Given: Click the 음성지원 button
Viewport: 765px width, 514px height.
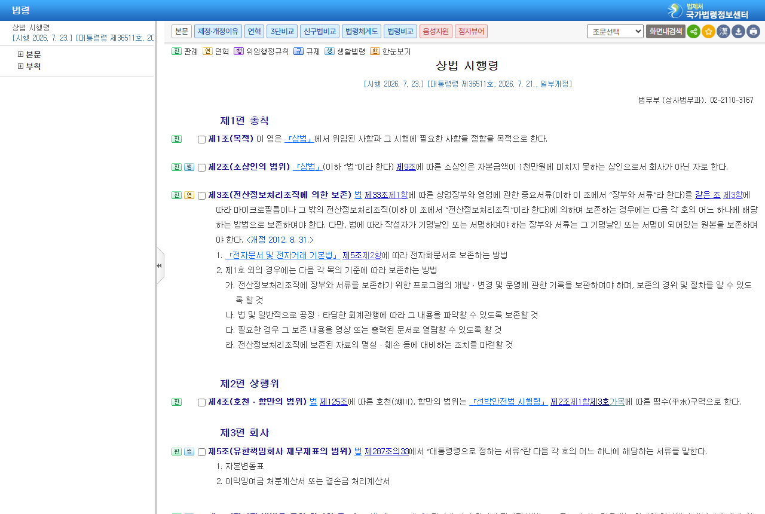Looking at the screenshot, I should tap(436, 32).
